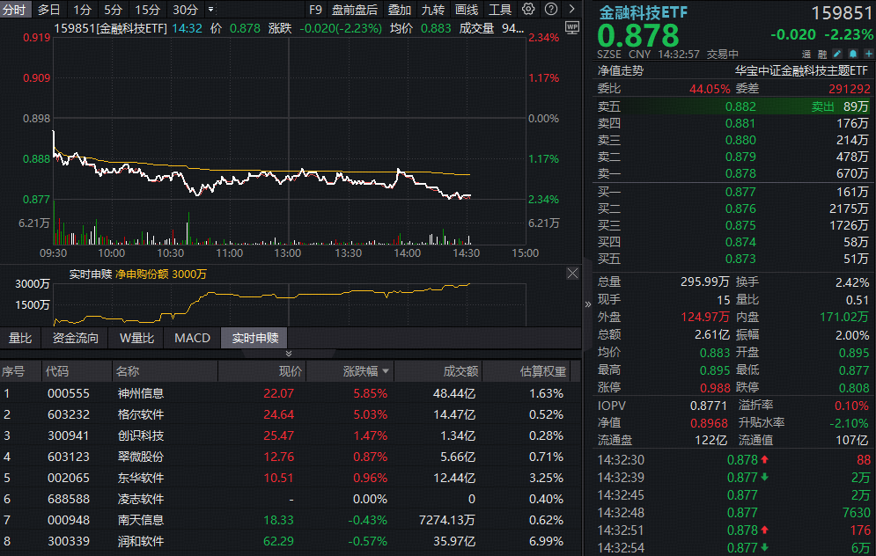Set a price alert via the bell icon
The image size is (876, 556).
(x=853, y=54)
